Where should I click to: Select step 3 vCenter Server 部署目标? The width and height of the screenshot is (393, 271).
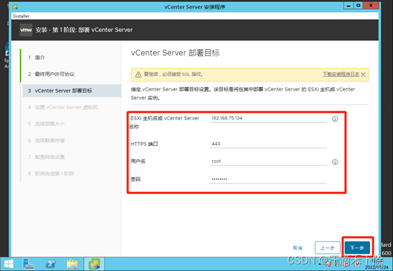[x=72, y=91]
